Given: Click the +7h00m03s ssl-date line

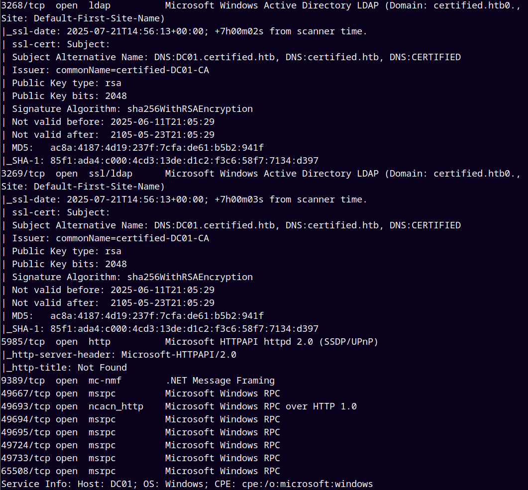Looking at the screenshot, I should [x=185, y=199].
